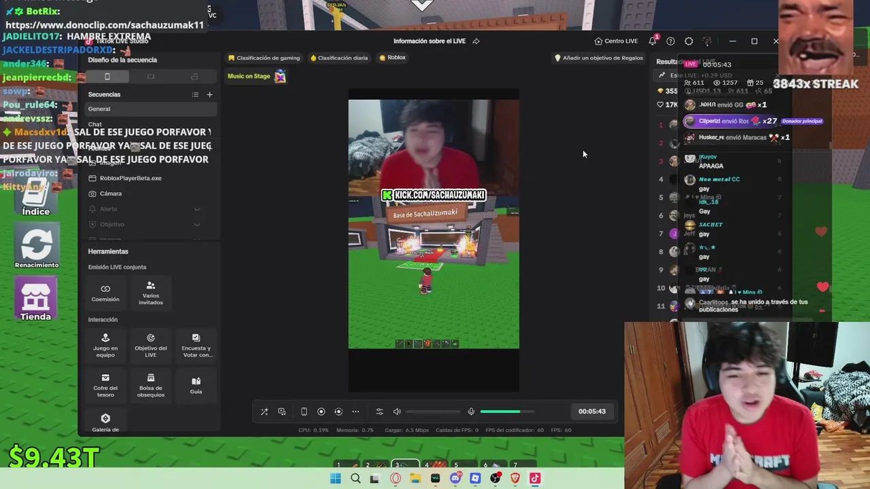Open the audio mixer sliders icon
The image size is (870, 489).
pyautogui.click(x=380, y=412)
